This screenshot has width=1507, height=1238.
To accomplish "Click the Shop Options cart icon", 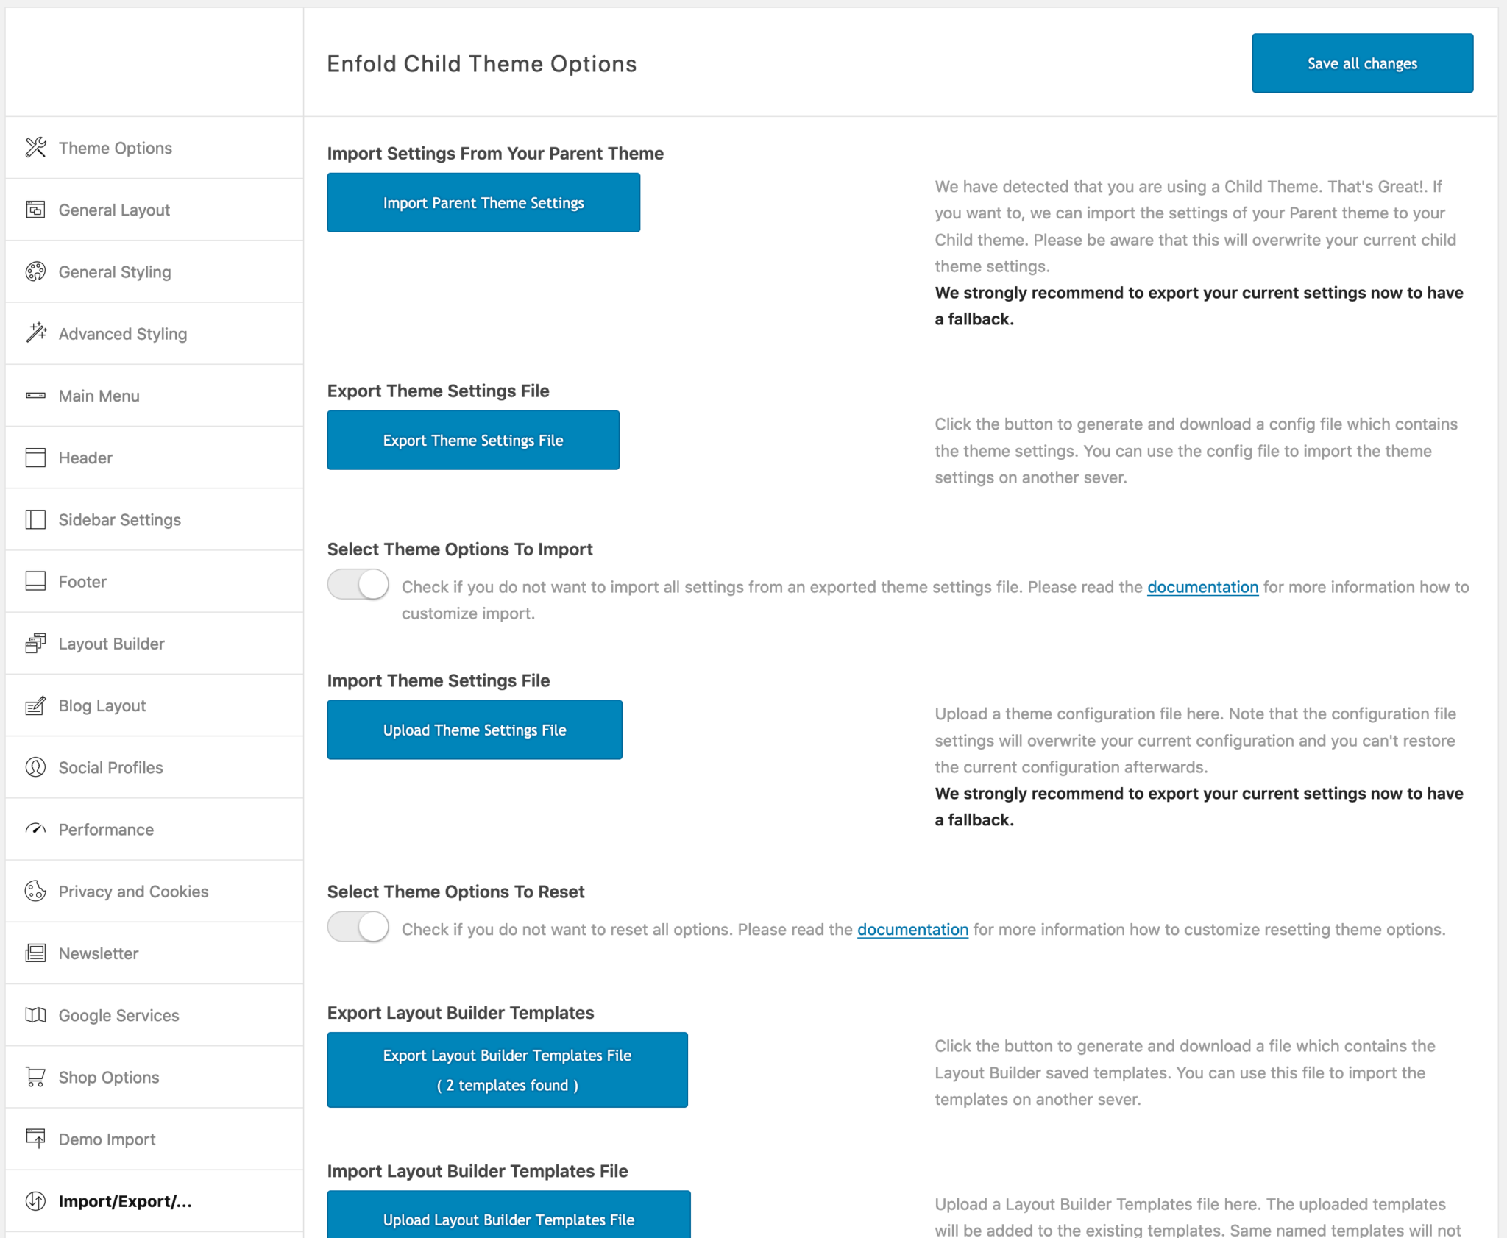I will point(35,1077).
